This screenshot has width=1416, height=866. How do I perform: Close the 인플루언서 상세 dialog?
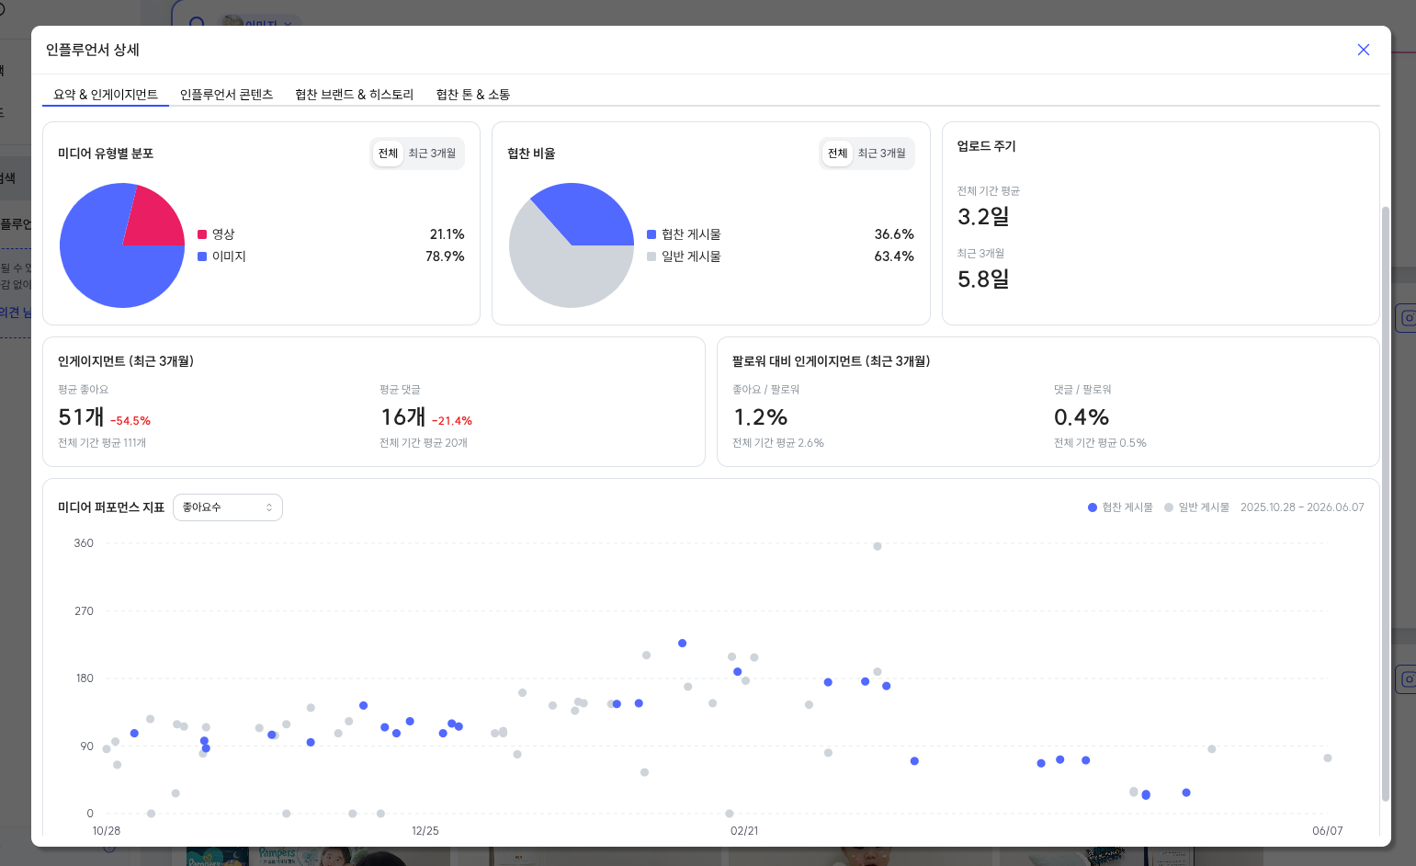[x=1364, y=50]
